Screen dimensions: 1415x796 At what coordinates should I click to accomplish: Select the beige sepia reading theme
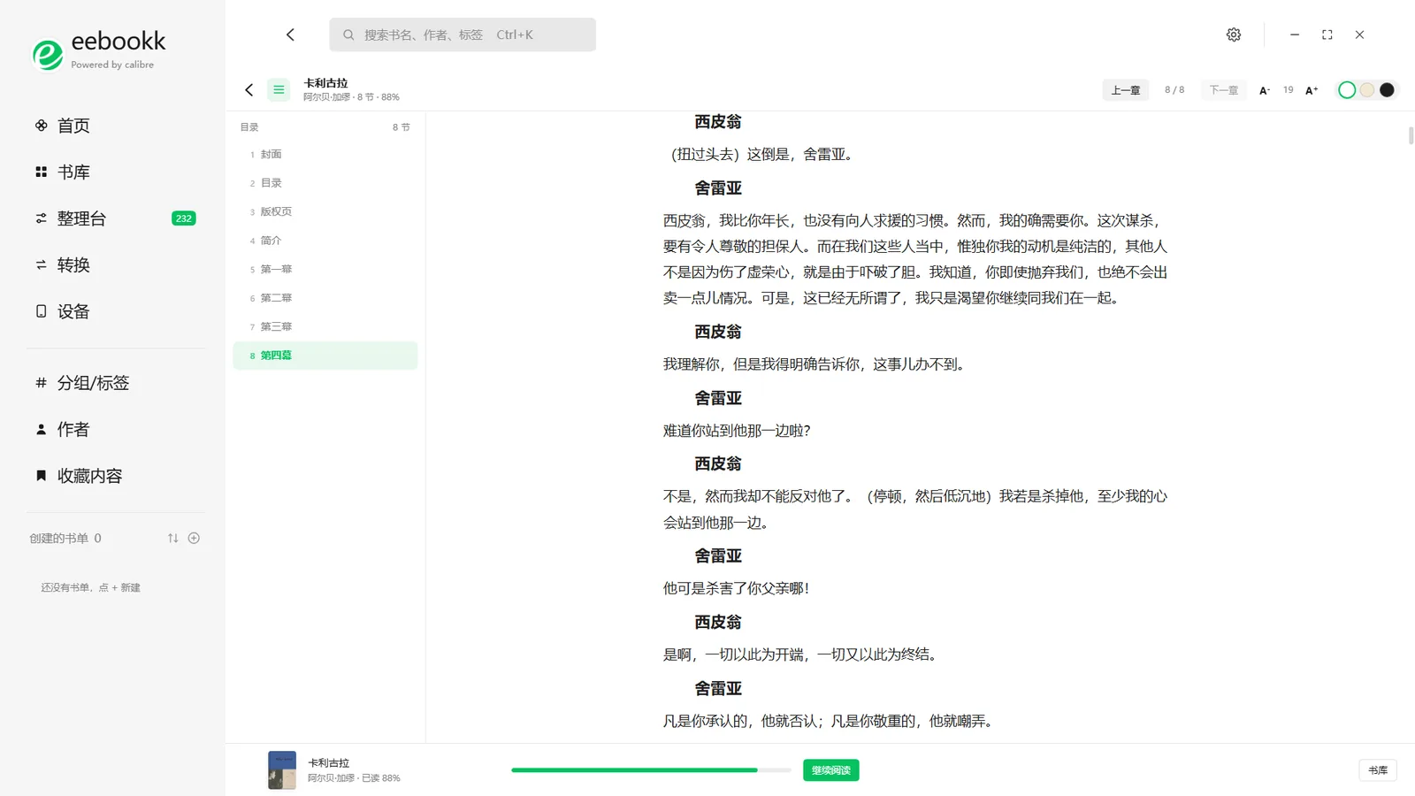1367,90
